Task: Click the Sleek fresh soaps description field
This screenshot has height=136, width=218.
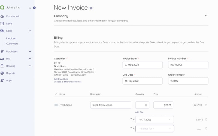Action: tap(111, 105)
